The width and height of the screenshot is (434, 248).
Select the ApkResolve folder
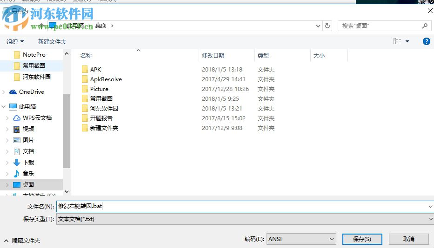(x=106, y=79)
